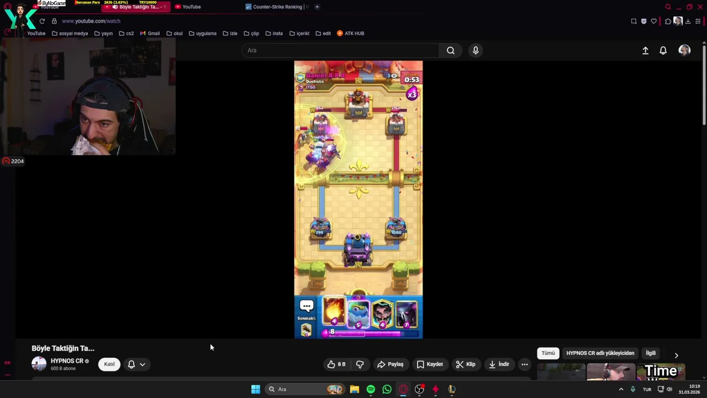Screen dimensions: 707x398
Task: Open the çöp bookmark folder
Action: [251, 33]
